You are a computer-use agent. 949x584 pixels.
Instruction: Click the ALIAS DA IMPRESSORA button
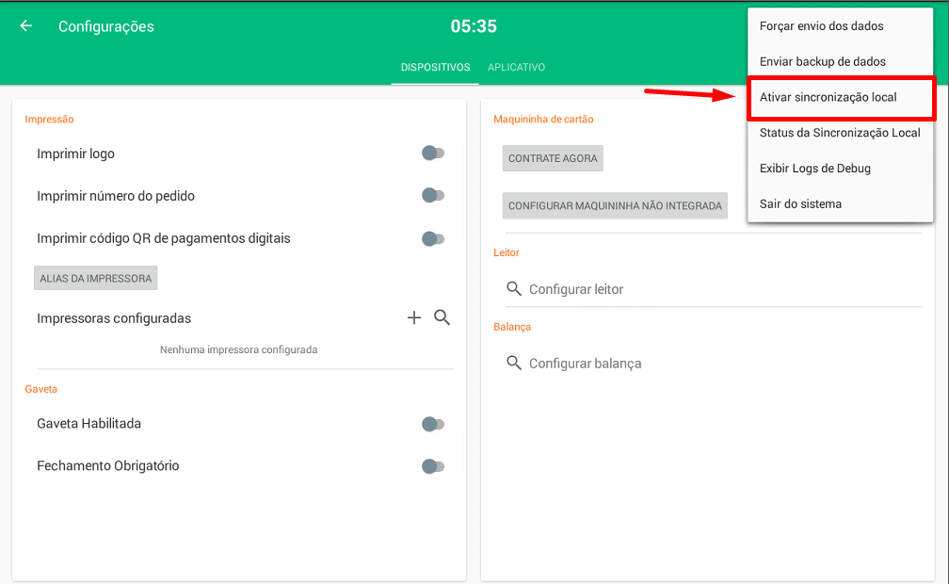(x=96, y=278)
